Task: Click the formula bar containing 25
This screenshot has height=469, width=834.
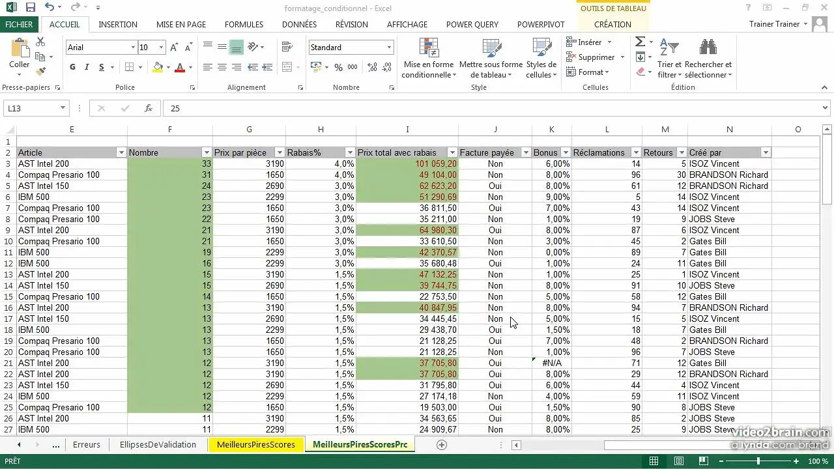Action: 492,108
